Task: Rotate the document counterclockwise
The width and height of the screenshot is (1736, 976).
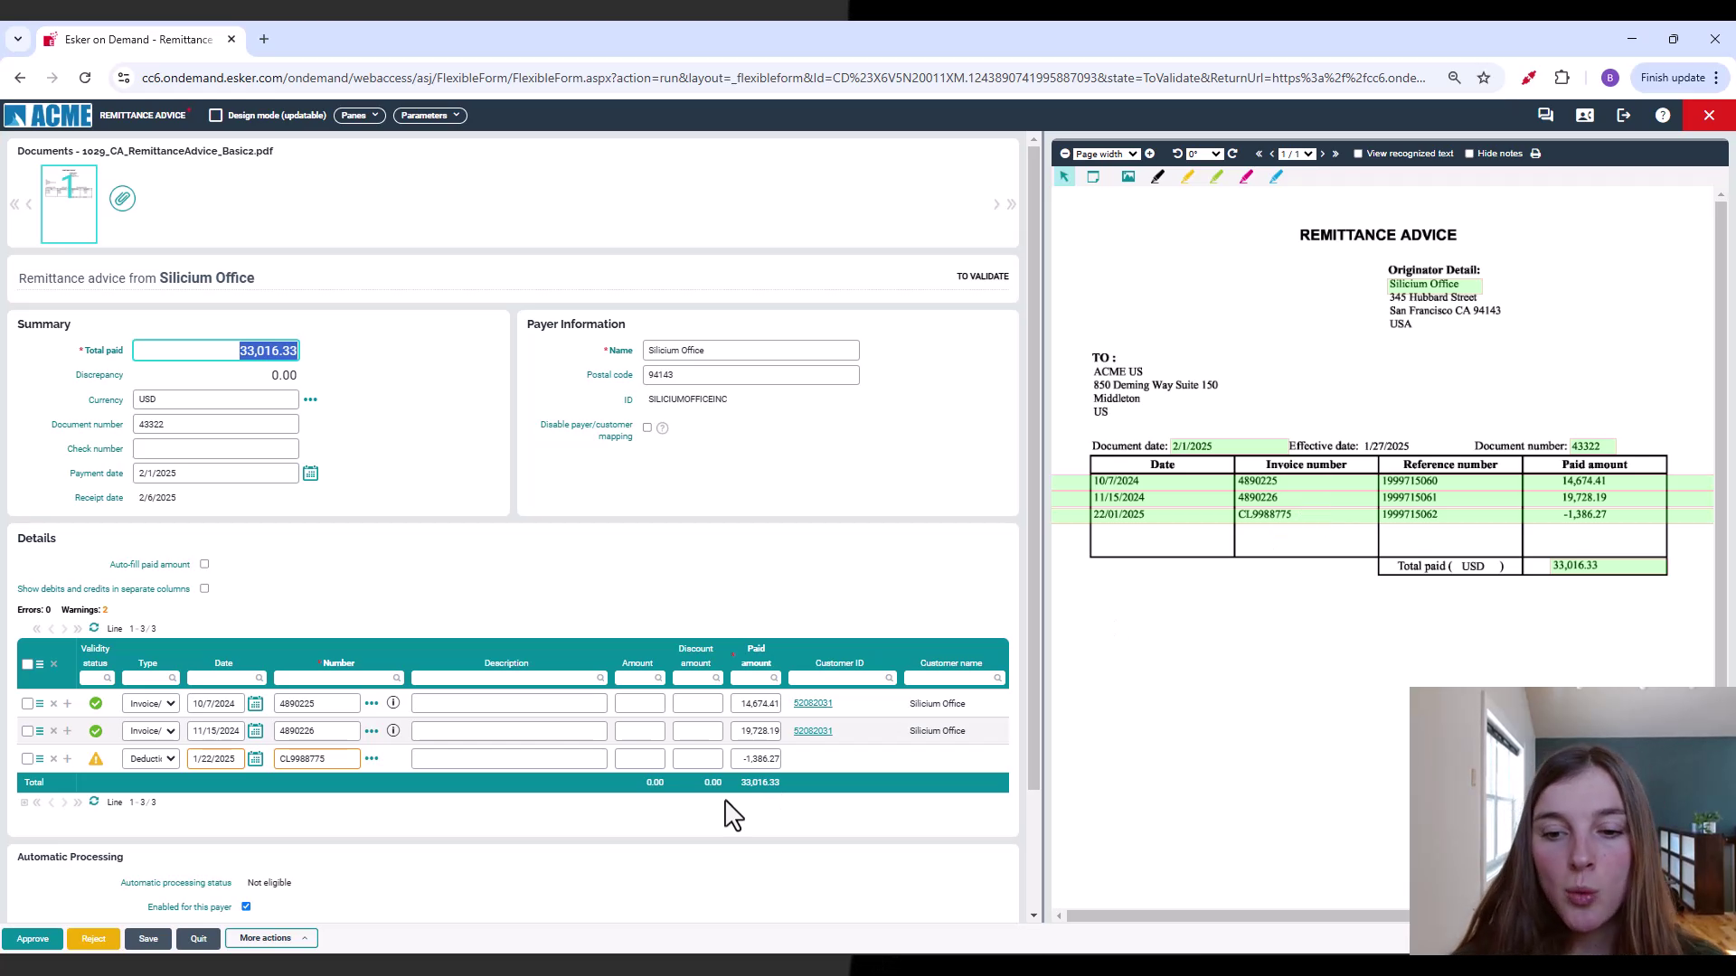Action: coord(1176,154)
